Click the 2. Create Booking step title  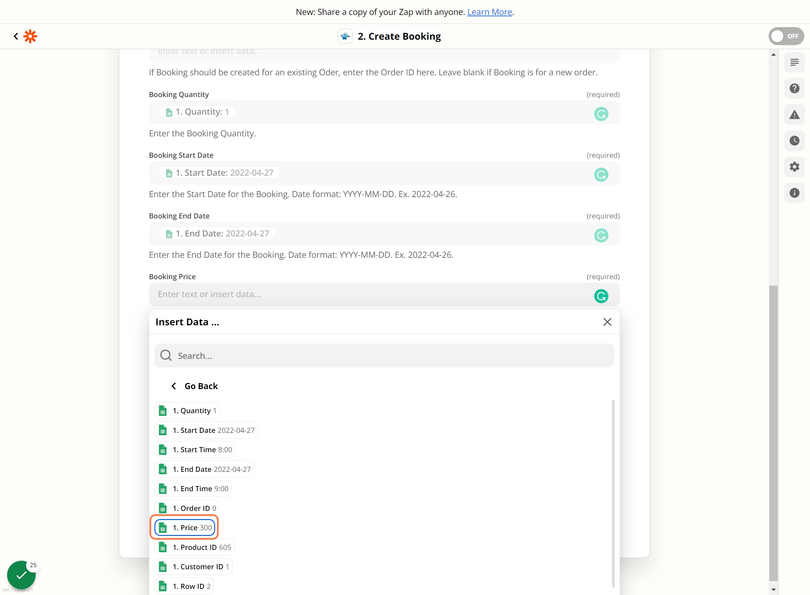[399, 36]
